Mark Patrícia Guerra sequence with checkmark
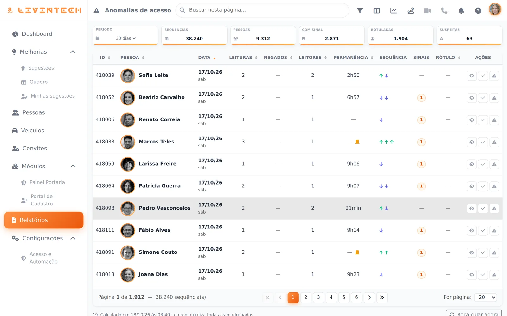This screenshot has width=507, height=316. (483, 186)
